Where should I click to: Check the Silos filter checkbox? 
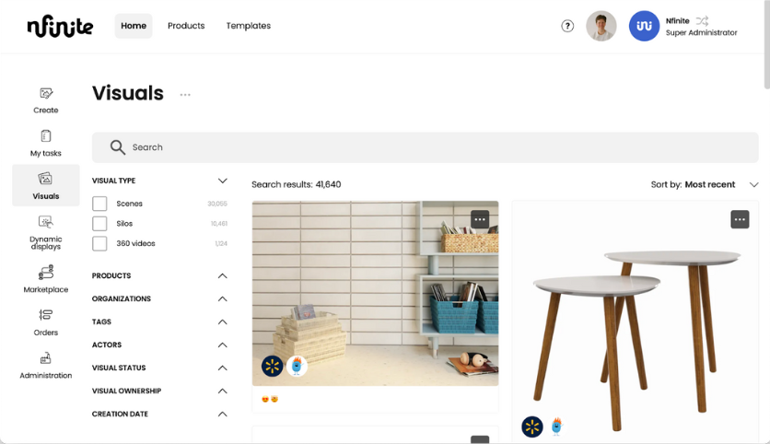coord(99,224)
